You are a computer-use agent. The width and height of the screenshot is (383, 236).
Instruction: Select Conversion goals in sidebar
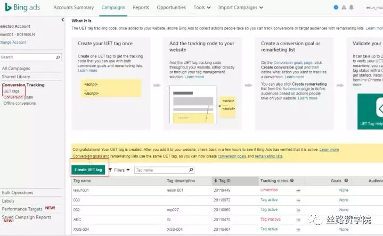[x=18, y=97]
